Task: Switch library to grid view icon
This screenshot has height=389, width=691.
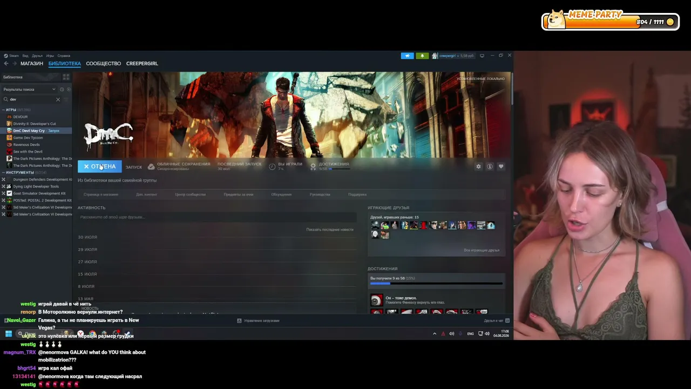Action: coord(66,77)
